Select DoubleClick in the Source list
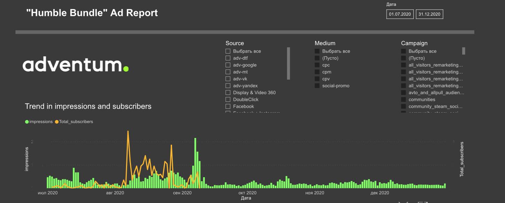 228,99
